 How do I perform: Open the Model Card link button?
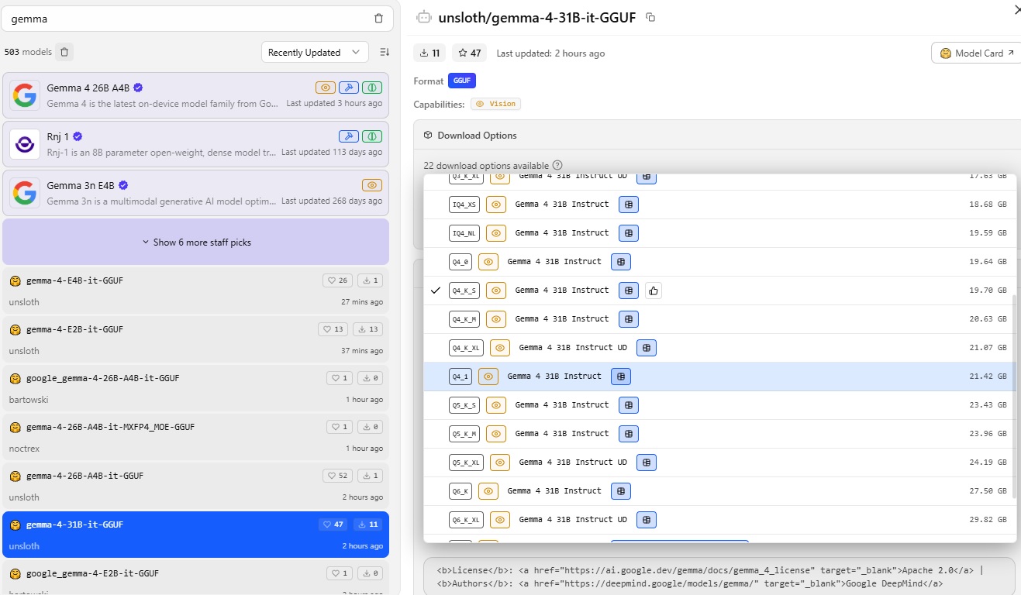click(x=976, y=53)
